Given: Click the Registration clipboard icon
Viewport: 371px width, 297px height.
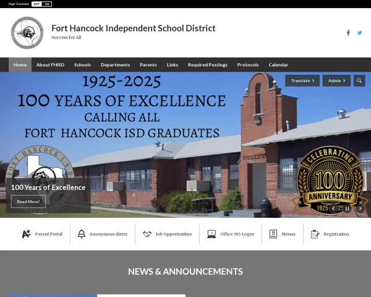Looking at the screenshot, I should coord(315,234).
